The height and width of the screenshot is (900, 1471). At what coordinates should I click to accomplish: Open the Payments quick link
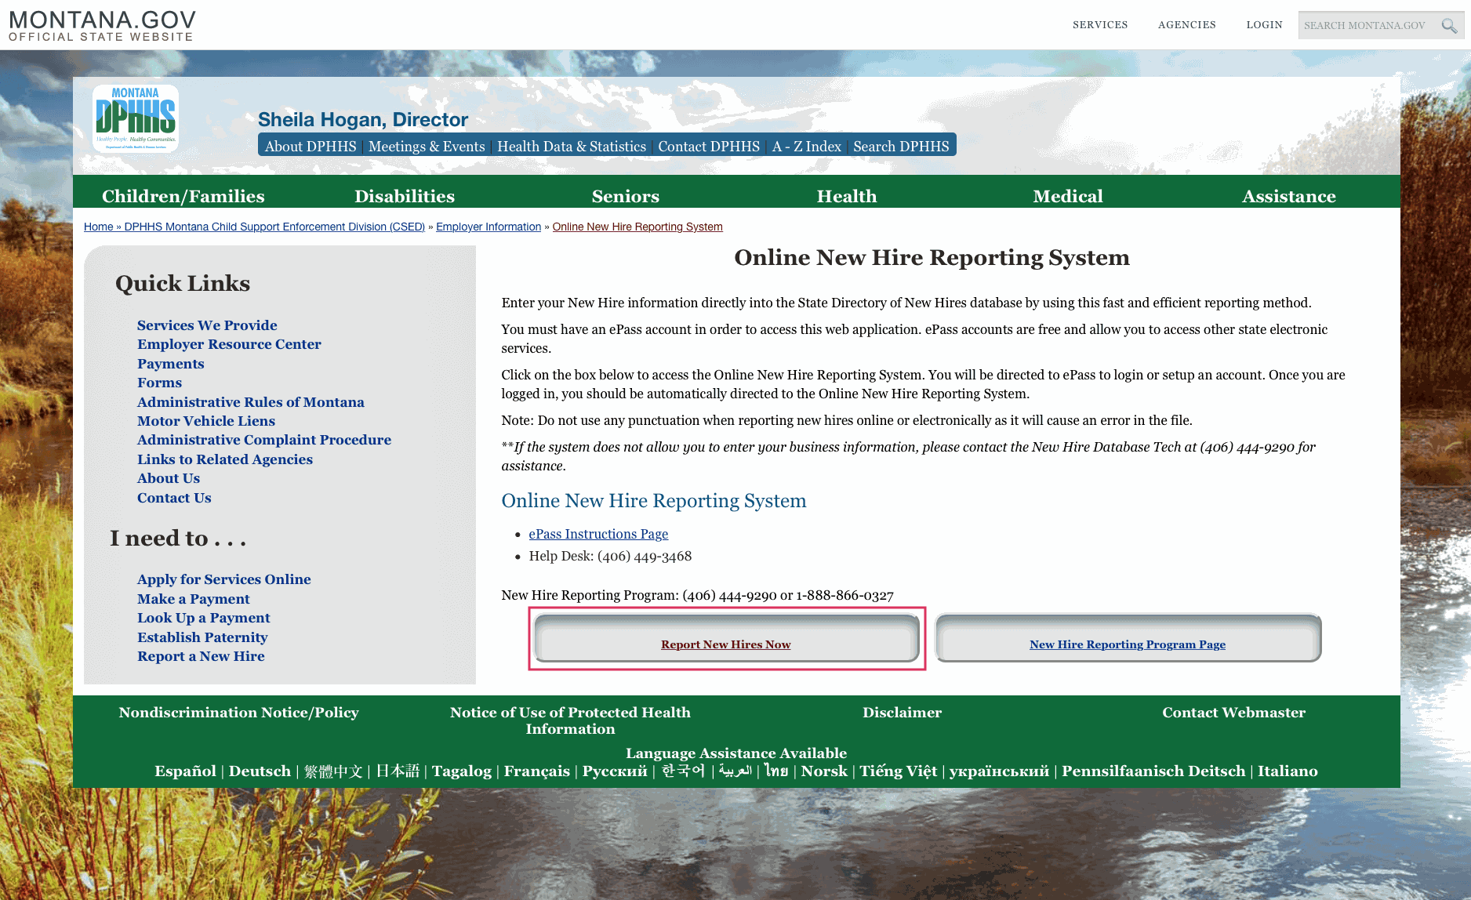(x=170, y=363)
